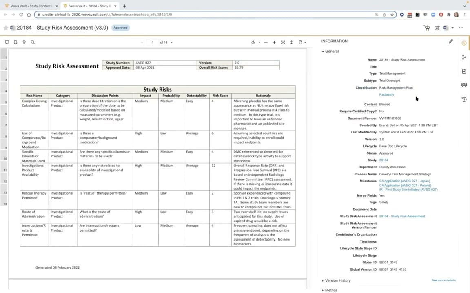Open the relationships branch icon in sidebar
This screenshot has height=293, width=470.
click(x=464, y=57)
